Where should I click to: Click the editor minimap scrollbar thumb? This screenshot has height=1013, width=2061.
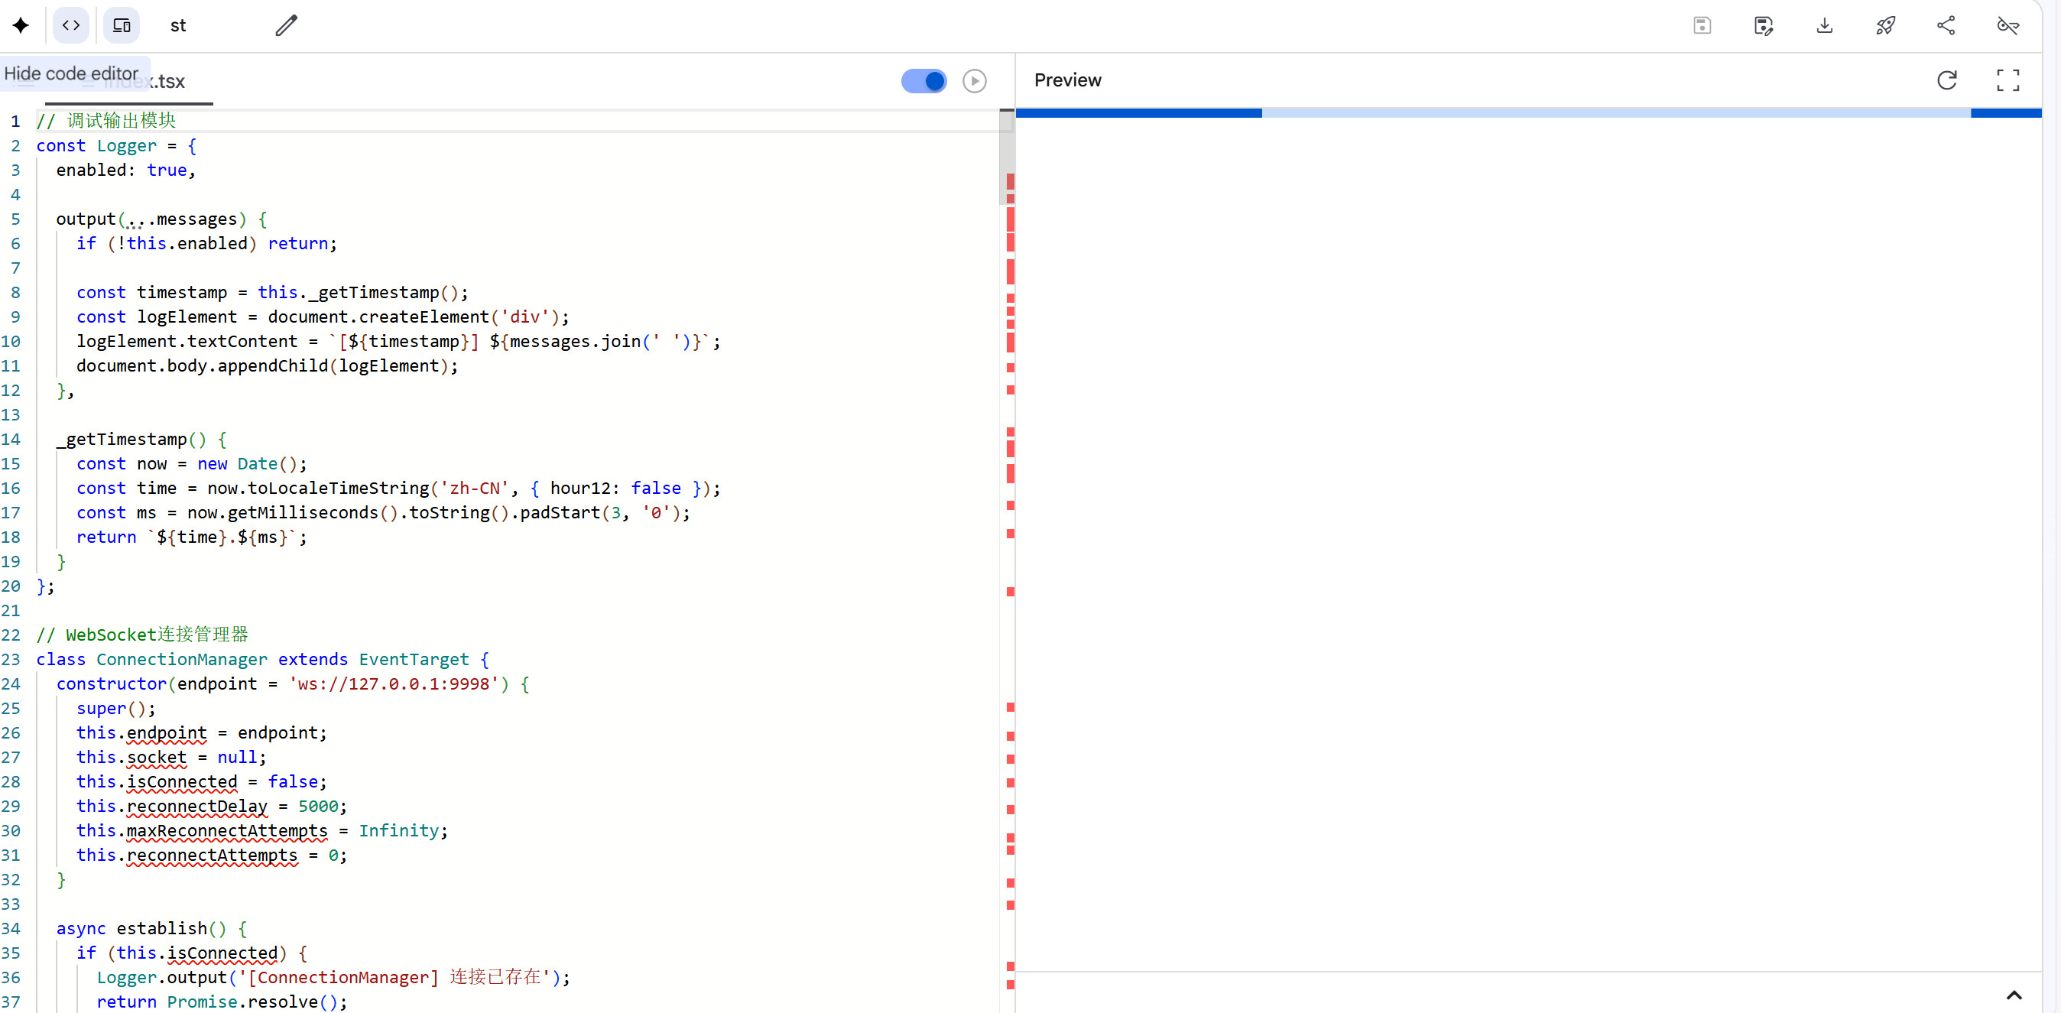click(1007, 158)
